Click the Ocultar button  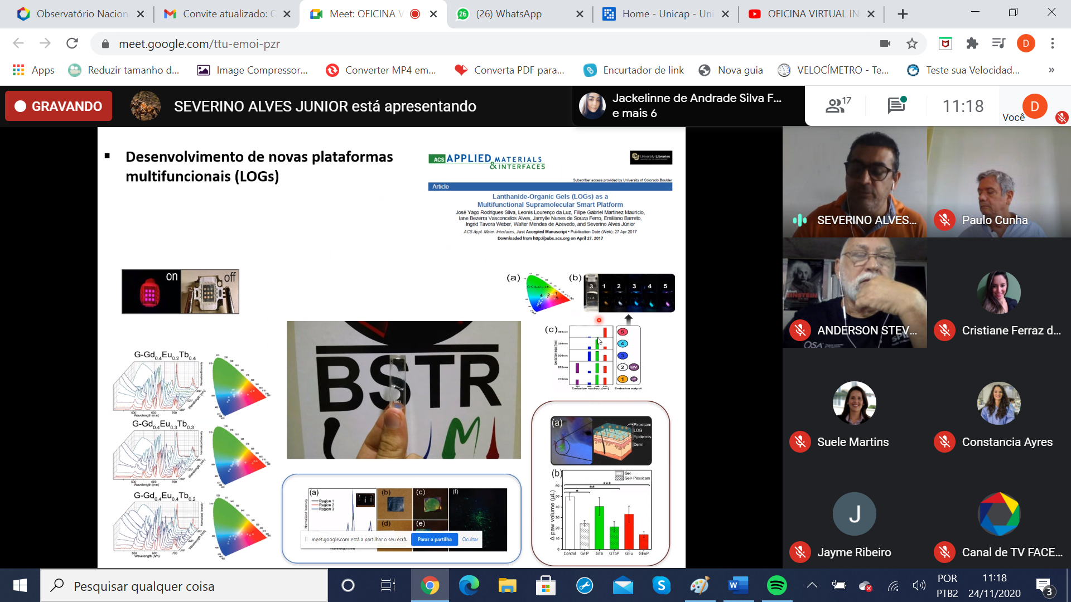(470, 539)
